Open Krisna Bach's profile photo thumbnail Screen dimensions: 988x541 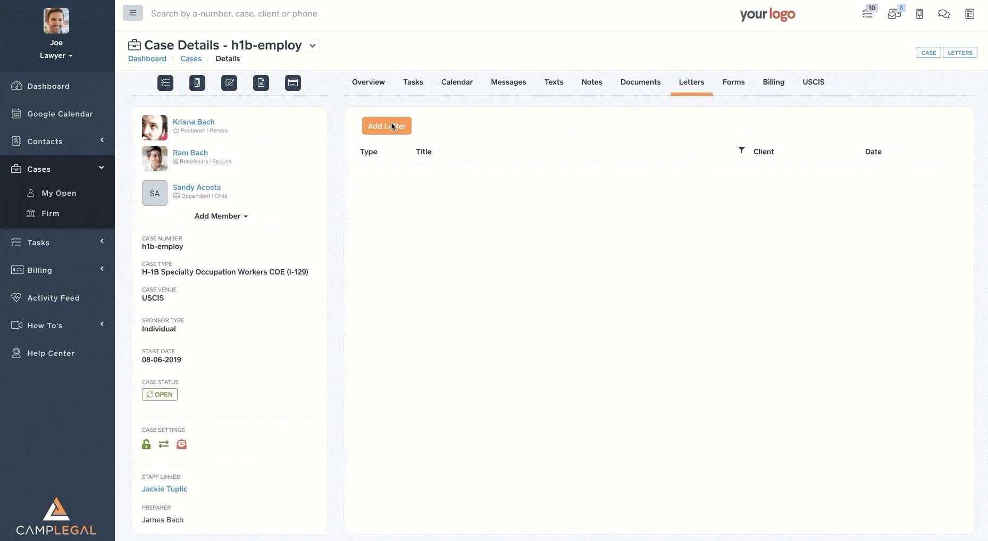coord(155,128)
